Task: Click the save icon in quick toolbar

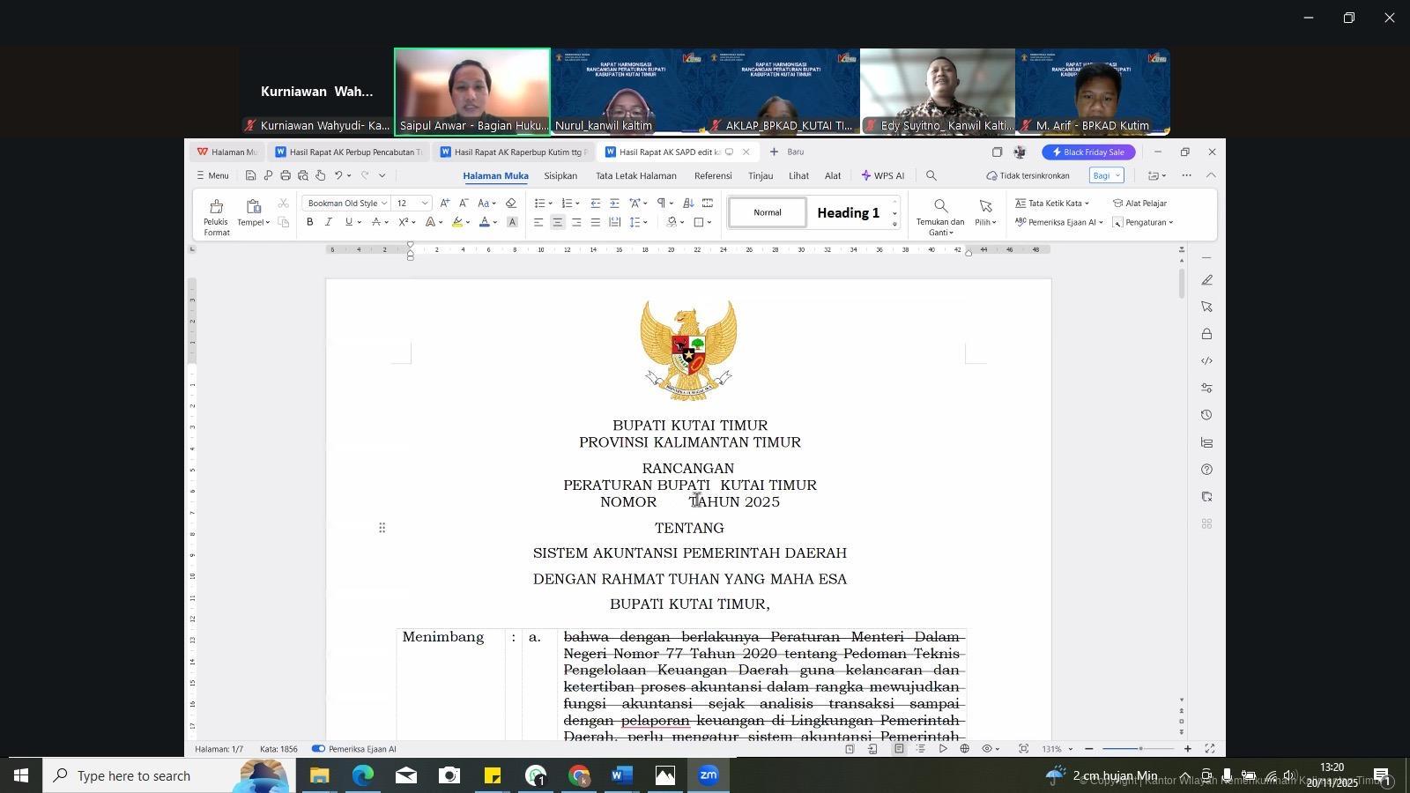Action: 251,176
